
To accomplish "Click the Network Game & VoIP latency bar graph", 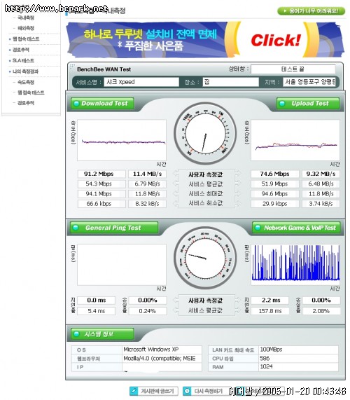I will click(x=295, y=265).
